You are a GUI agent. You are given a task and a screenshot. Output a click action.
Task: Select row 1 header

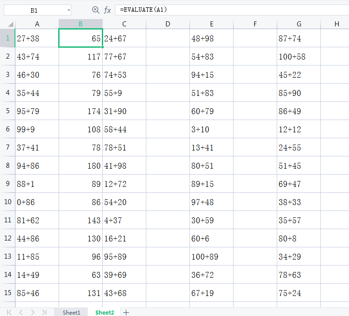tap(8, 38)
